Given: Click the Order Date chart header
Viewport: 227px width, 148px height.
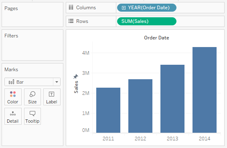Looking at the screenshot, I should [156, 38].
